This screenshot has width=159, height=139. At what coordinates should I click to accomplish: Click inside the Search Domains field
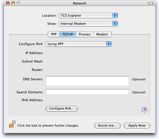(87, 92)
